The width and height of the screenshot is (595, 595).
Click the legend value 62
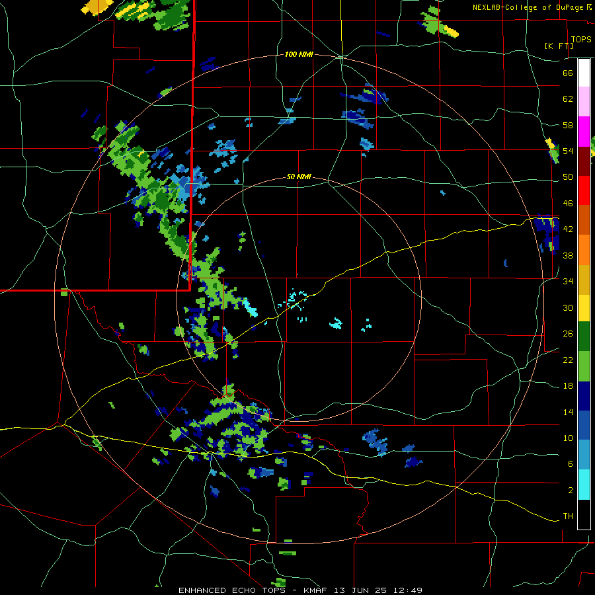[x=568, y=99]
